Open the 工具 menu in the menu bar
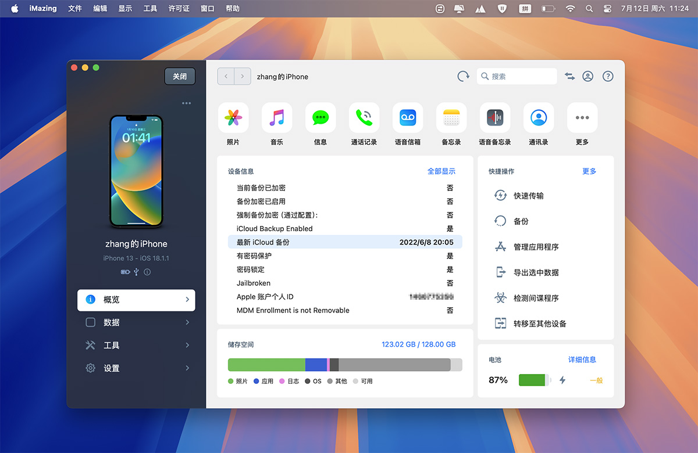The width and height of the screenshot is (698, 453). (150, 9)
